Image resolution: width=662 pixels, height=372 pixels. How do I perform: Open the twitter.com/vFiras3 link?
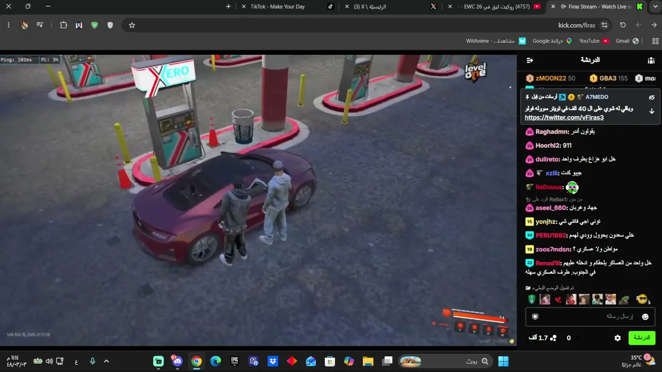click(x=564, y=117)
